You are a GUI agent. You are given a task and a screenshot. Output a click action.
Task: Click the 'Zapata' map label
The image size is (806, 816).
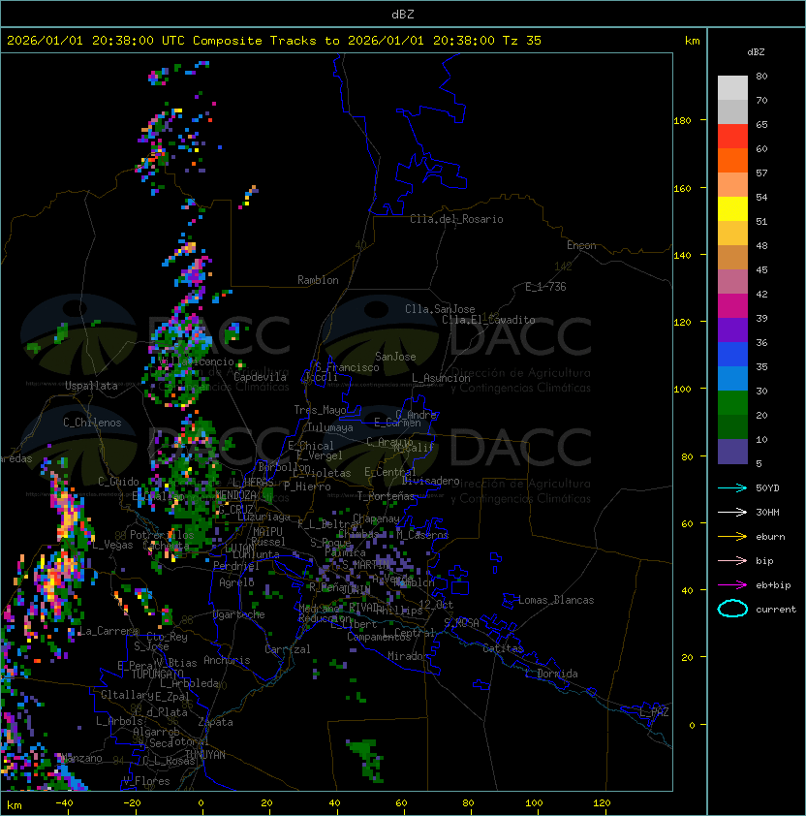point(215,722)
